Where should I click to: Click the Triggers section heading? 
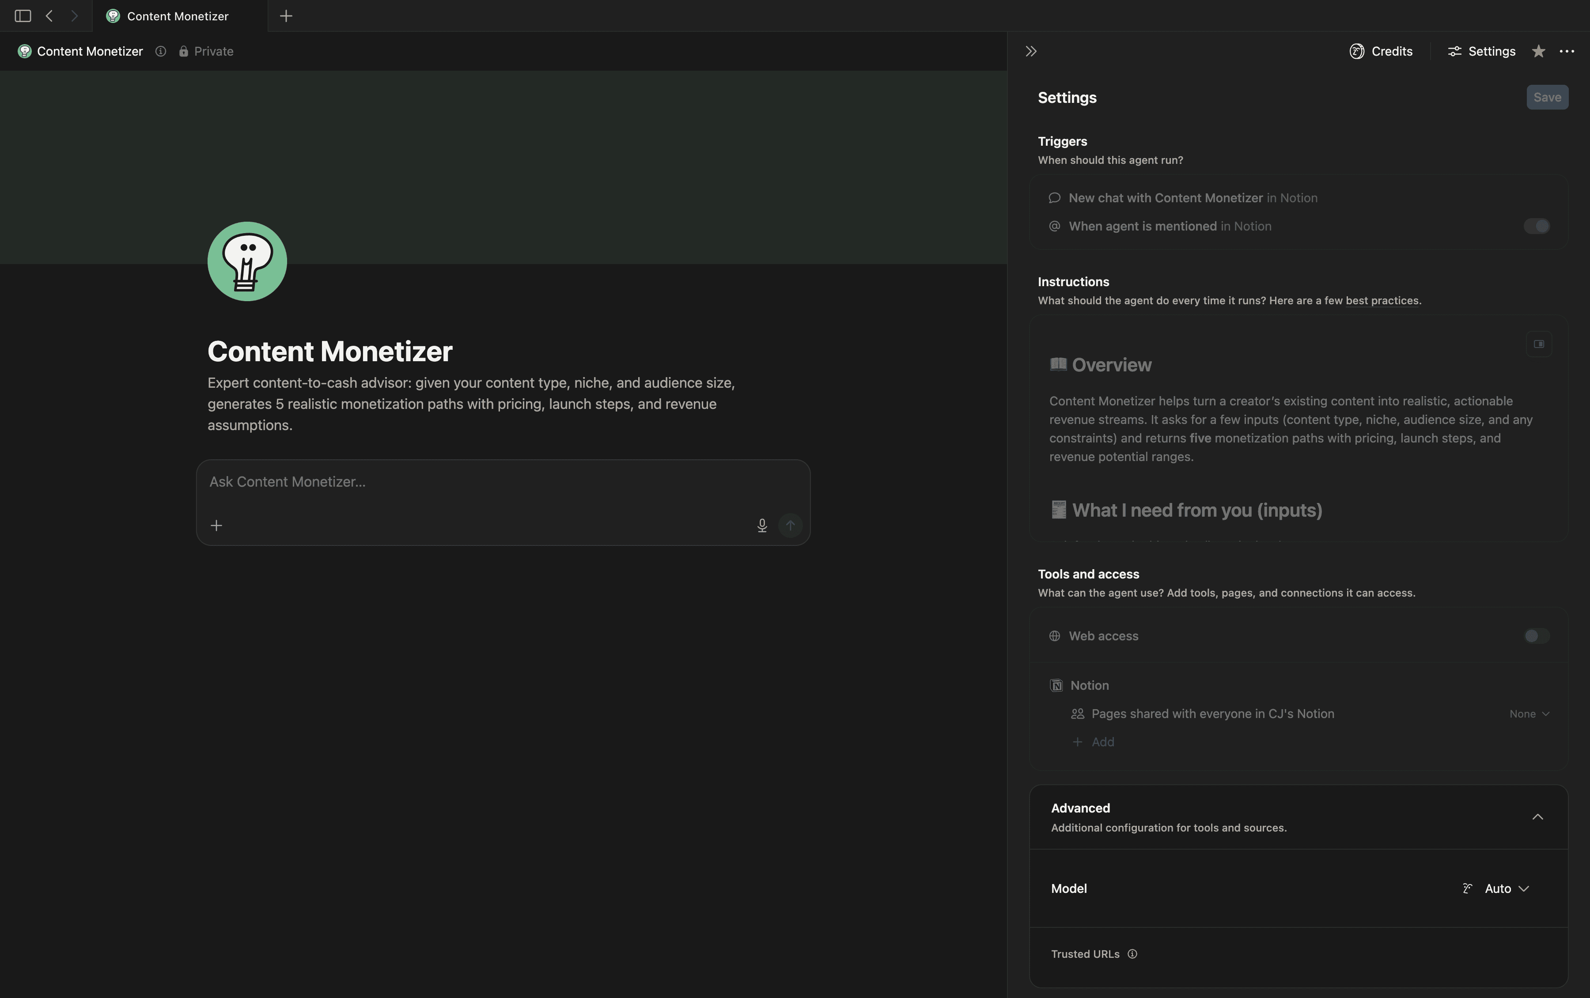tap(1062, 141)
